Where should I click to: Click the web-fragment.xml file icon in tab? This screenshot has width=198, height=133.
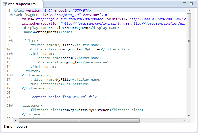point(5,4)
